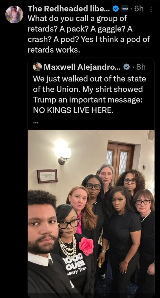Click the wall sconce lamp in the photo
Image resolution: width=160 pixels, height=298 pixels.
click(x=62, y=152)
